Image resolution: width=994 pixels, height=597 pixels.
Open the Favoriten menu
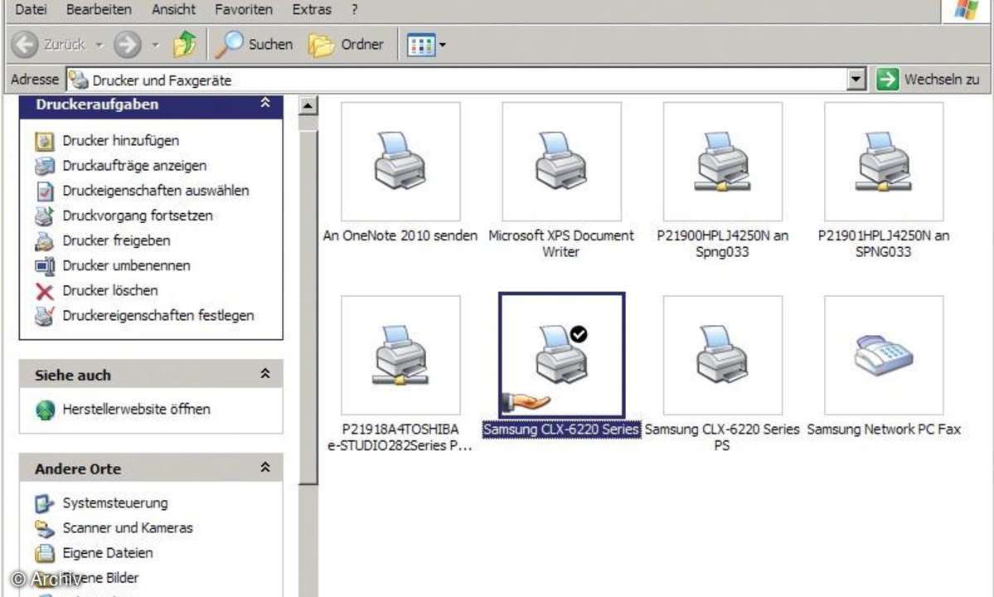coord(244,9)
